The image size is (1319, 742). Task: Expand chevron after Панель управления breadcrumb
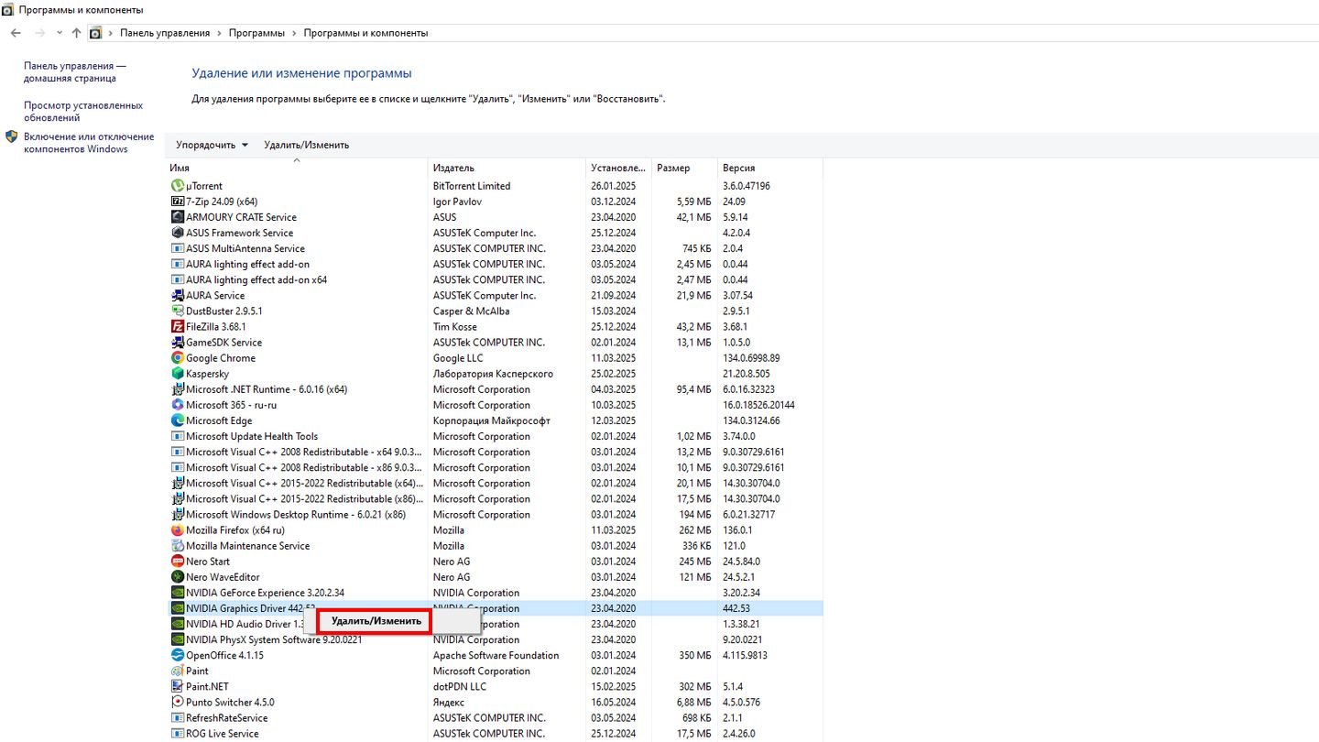point(219,33)
